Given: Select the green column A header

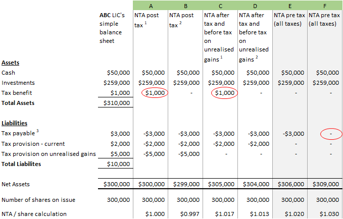Looking at the screenshot, I should (150, 5).
